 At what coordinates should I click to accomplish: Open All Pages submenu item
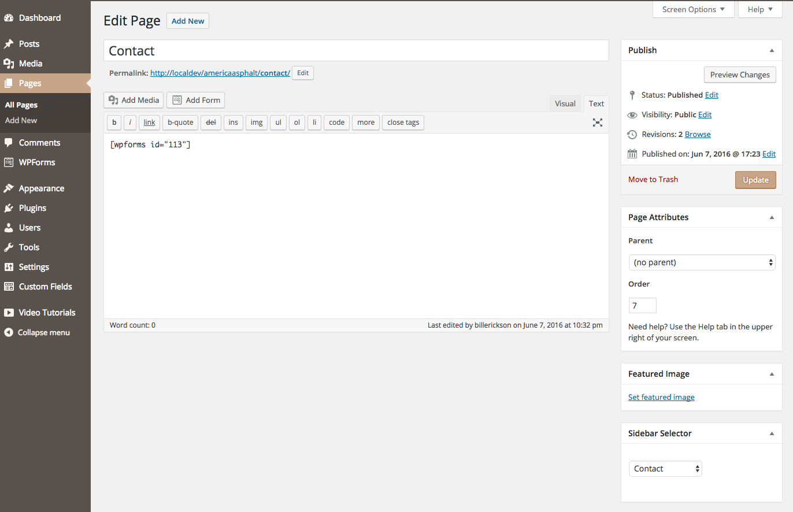click(x=21, y=105)
